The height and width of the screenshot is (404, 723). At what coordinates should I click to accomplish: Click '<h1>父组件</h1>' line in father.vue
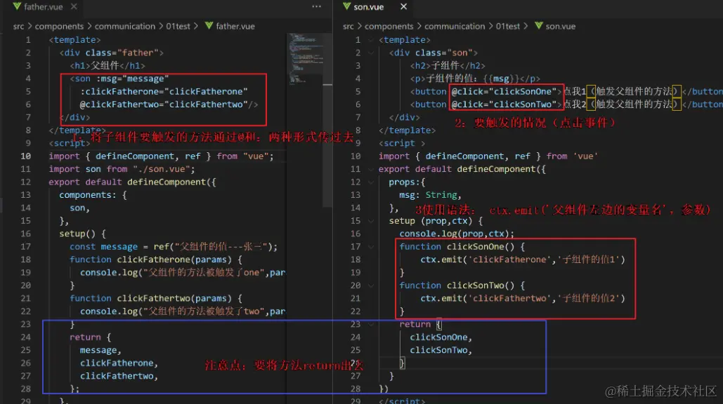(x=108, y=66)
